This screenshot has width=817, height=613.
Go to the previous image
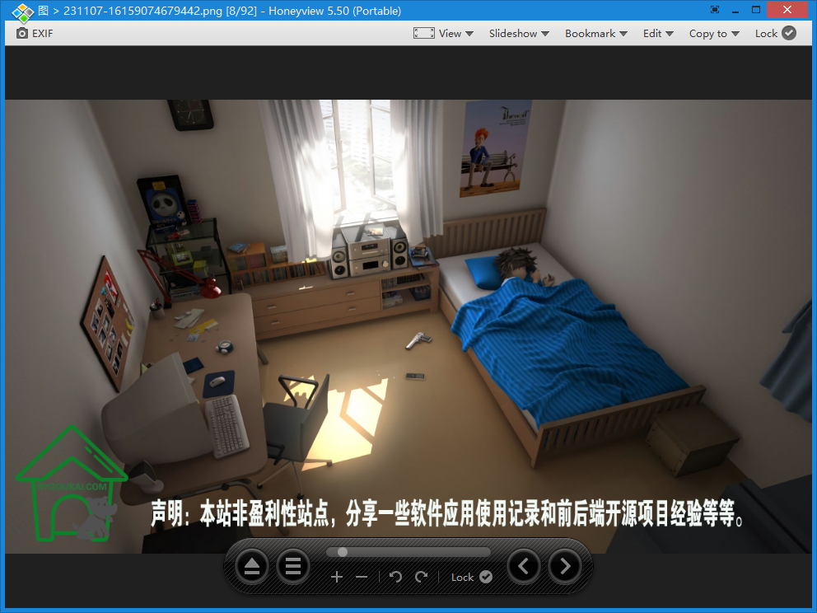pyautogui.click(x=524, y=566)
